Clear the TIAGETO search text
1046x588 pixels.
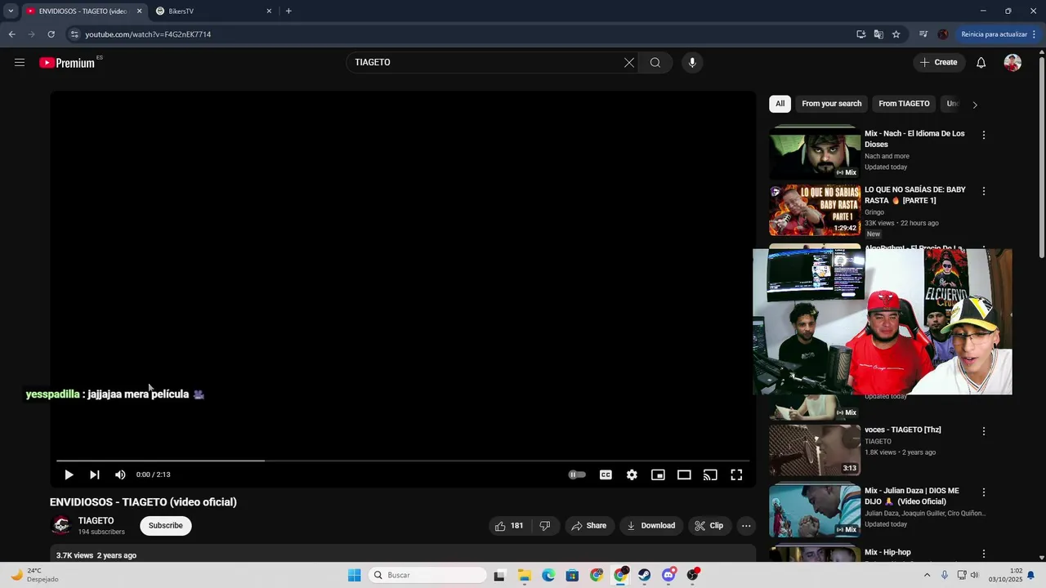[x=629, y=63]
